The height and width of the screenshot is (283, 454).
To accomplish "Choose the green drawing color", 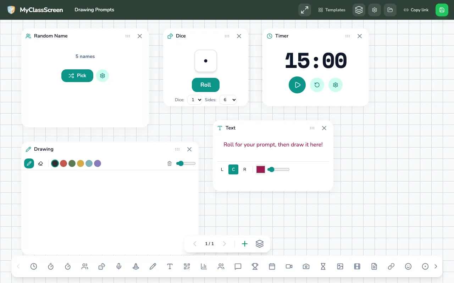I will point(72,163).
